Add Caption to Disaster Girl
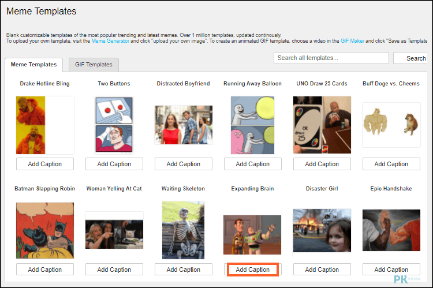The image size is (433, 288). click(x=322, y=270)
